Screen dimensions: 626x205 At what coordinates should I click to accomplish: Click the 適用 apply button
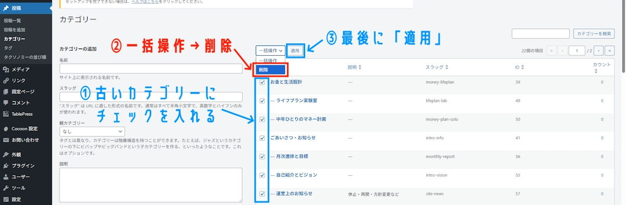coord(295,51)
